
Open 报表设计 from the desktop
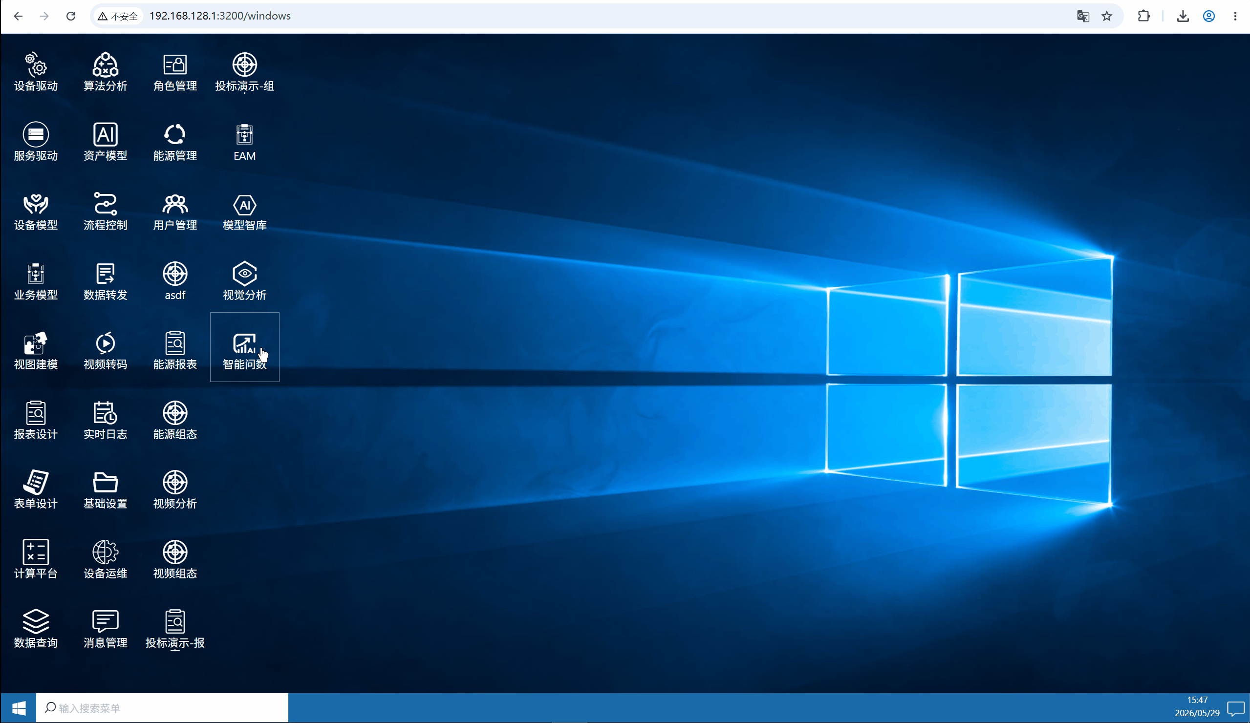(x=36, y=420)
